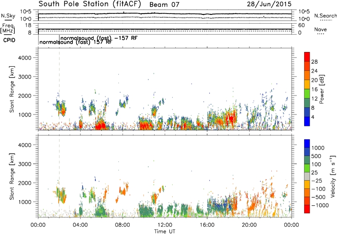Viewport: 337px width, 234px height.
Task: Click the '1000' tick on Velocity color bar
Action: 318,148
